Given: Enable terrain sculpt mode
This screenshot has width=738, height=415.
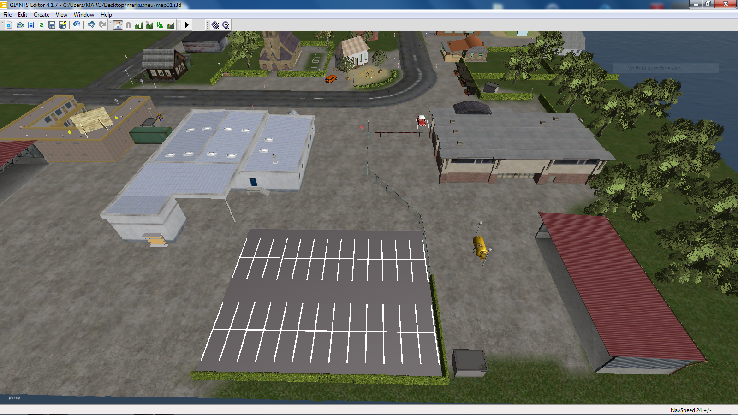Looking at the screenshot, I should click(138, 25).
